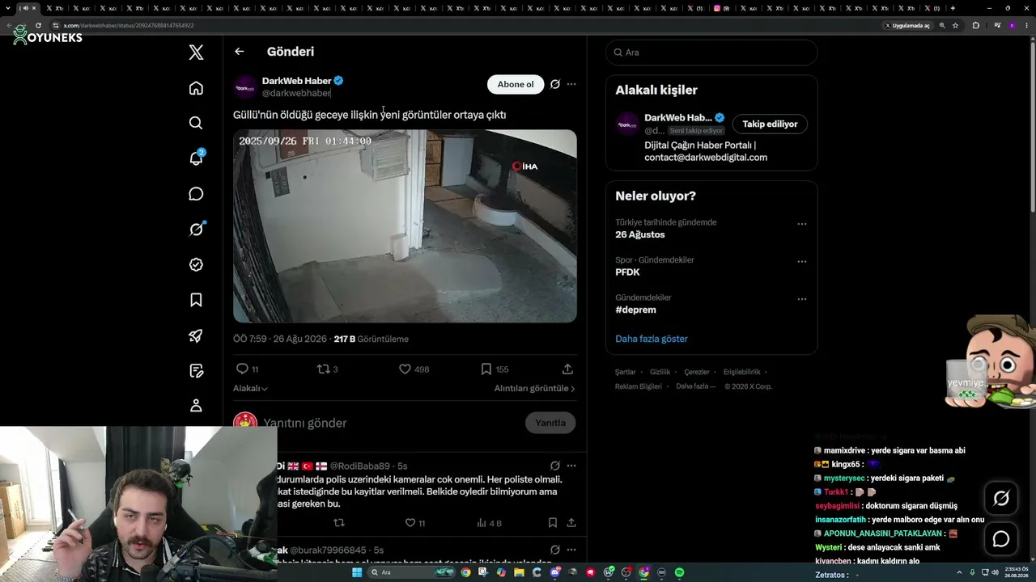Click the browser address bar URL
Image resolution: width=1036 pixels, height=582 pixels.
(129, 25)
